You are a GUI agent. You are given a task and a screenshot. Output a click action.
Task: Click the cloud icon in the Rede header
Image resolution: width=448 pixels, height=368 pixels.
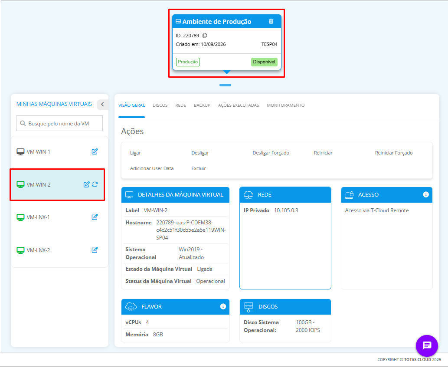point(248,195)
